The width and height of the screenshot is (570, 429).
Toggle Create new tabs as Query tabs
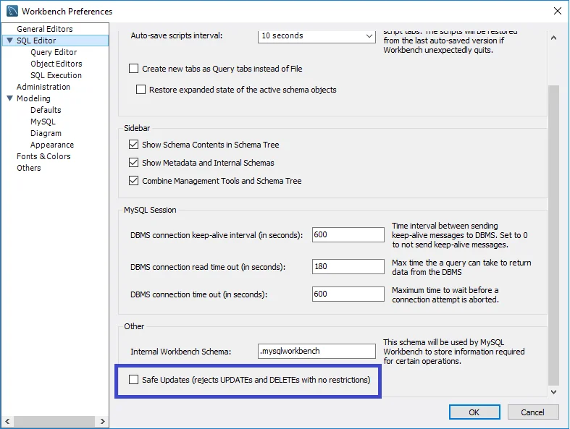tap(133, 69)
